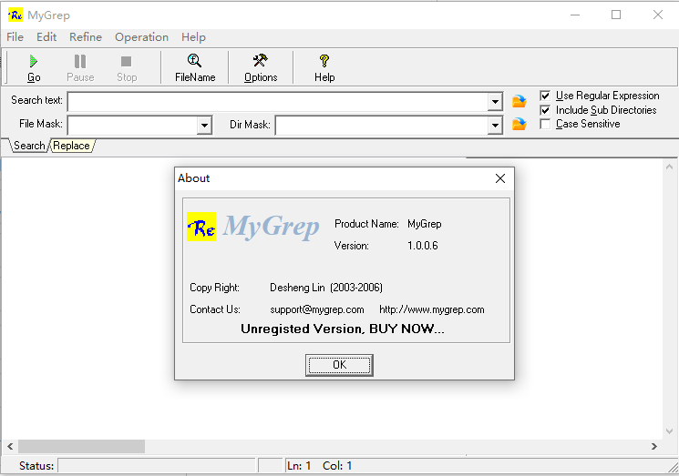Enable the Case Sensitive checkbox
The width and height of the screenshot is (679, 476).
(545, 124)
